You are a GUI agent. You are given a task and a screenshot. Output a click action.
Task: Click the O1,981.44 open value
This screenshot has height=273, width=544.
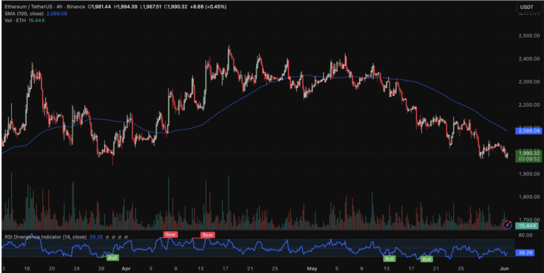pos(99,7)
